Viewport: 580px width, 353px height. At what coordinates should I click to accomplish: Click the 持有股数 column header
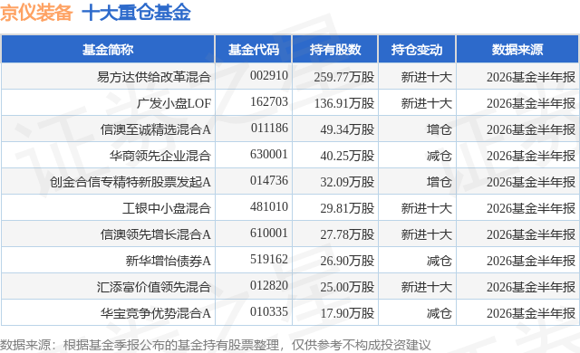click(x=335, y=50)
